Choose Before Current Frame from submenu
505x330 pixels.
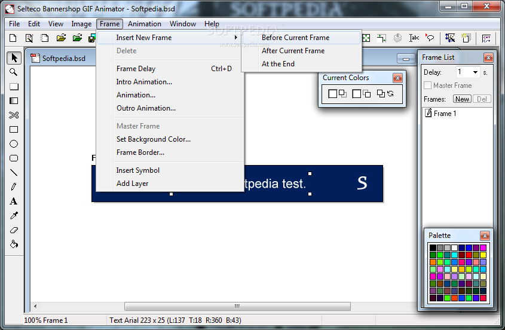[x=301, y=38]
